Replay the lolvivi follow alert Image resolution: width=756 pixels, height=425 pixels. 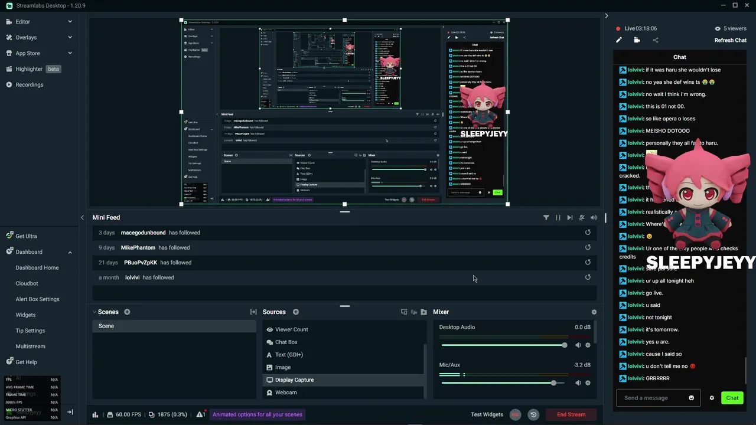click(x=588, y=277)
